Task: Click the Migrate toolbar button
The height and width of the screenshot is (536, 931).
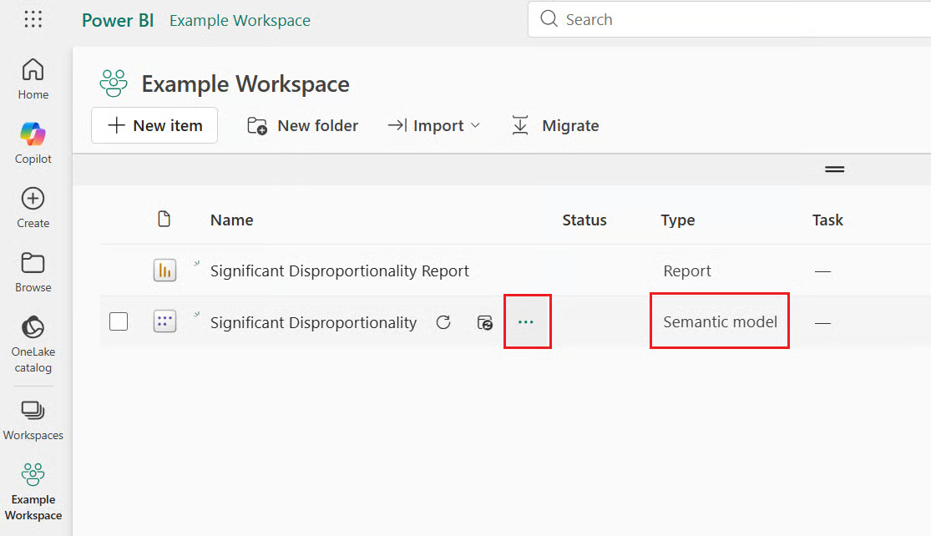Action: tap(555, 126)
